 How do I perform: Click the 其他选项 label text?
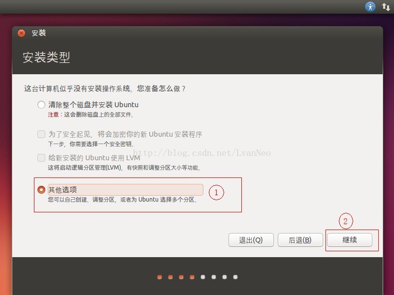[63, 190]
